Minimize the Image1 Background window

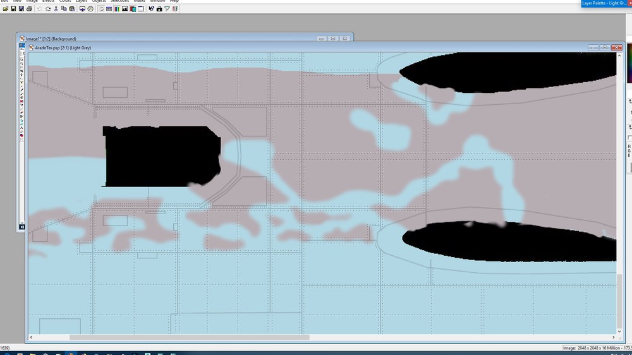pos(321,39)
